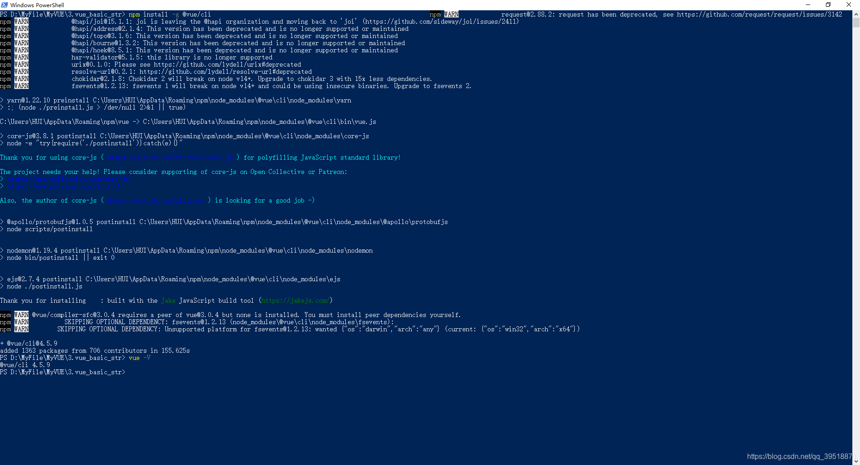Image resolution: width=860 pixels, height=465 pixels.
Task: Click the urix deprecated GitHub URL
Action: point(228,64)
